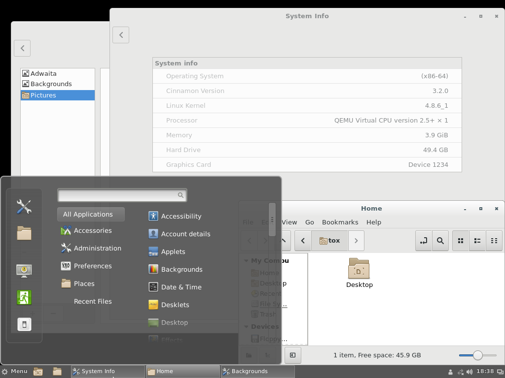505x378 pixels.
Task: Switch to compact view in file manager
Action: pos(494,241)
